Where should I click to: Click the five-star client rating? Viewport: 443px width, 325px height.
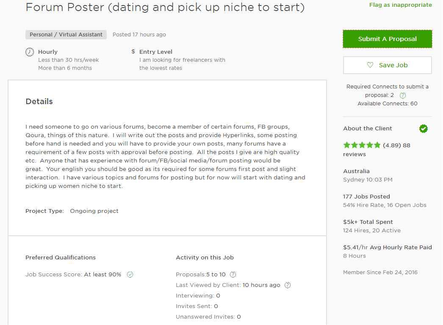click(x=362, y=145)
